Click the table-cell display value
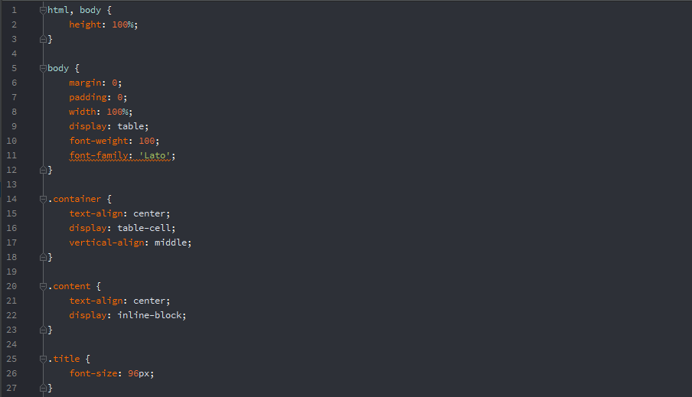This screenshot has width=692, height=397. 146,228
